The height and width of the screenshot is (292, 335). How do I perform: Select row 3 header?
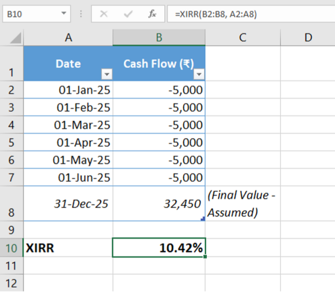(11, 107)
